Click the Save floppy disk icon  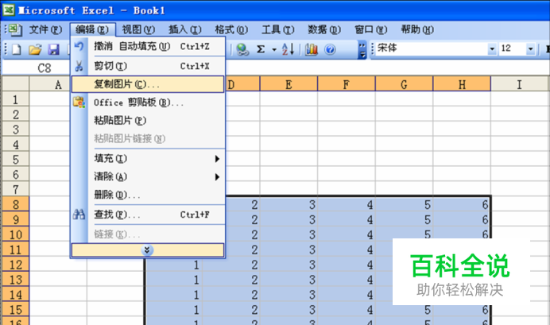click(x=53, y=49)
